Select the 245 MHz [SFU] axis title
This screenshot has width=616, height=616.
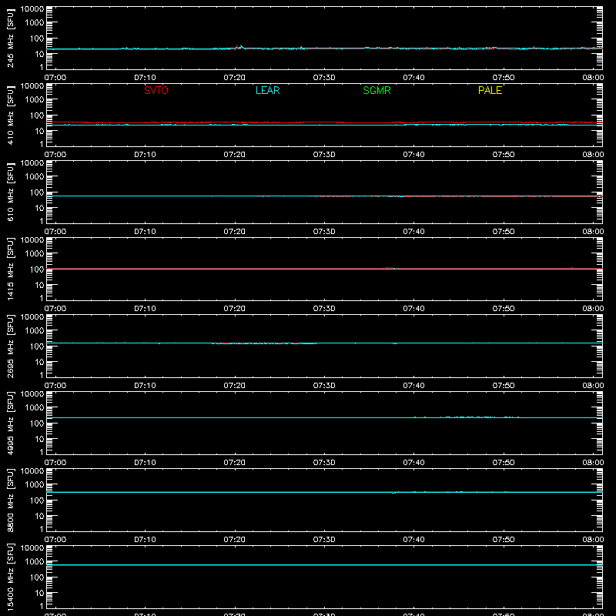pos(11,38)
